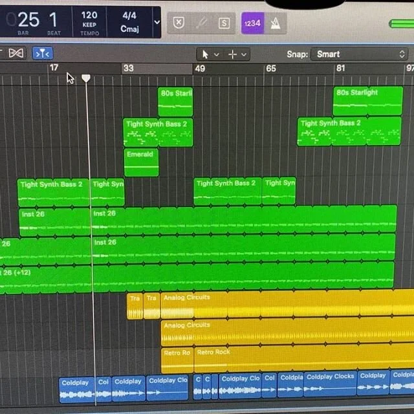Select the 'Retro Rock' region
This screenshot has width=414, height=414.
304,358
